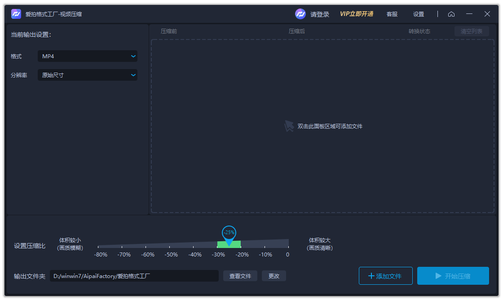This screenshot has height=300, width=503.
Task: Set compression slider to -10% mark
Action: 265,247
